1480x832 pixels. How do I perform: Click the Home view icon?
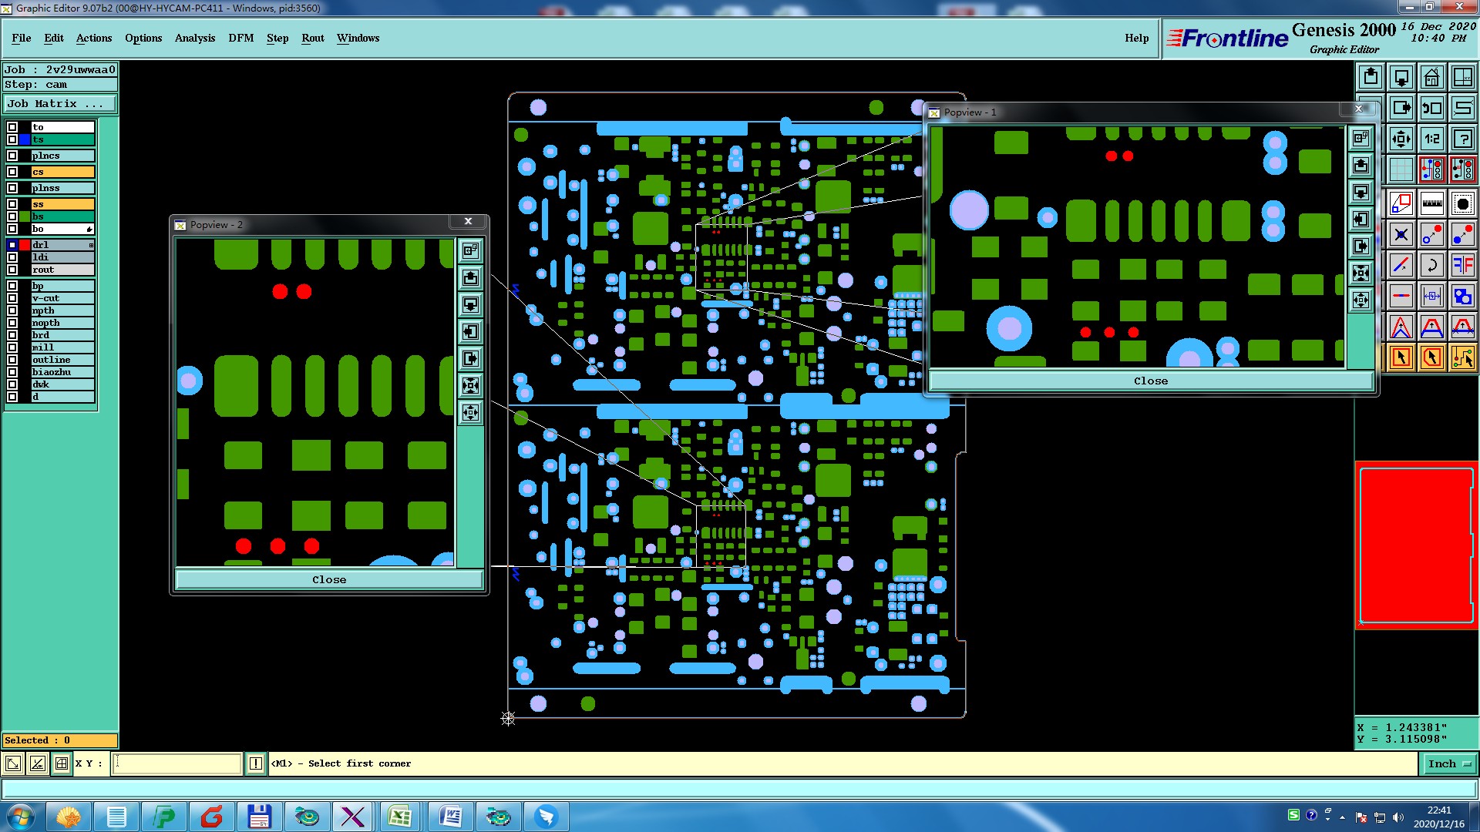(x=1431, y=77)
